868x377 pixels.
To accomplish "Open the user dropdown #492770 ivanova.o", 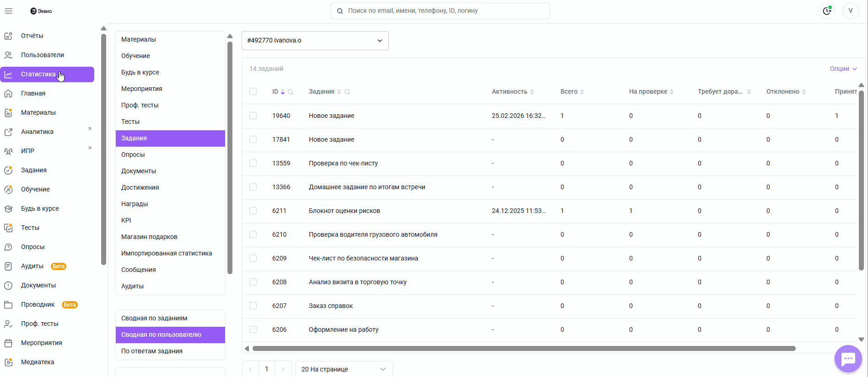I will click(315, 41).
